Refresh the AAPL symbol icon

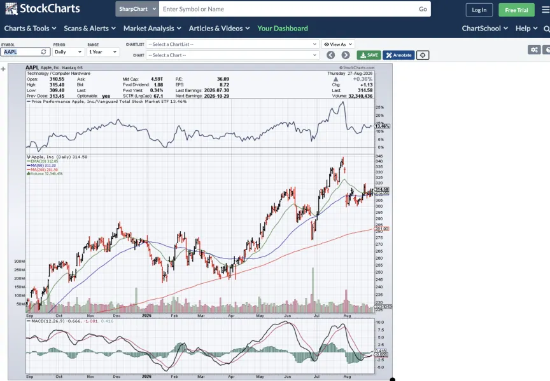[43, 52]
